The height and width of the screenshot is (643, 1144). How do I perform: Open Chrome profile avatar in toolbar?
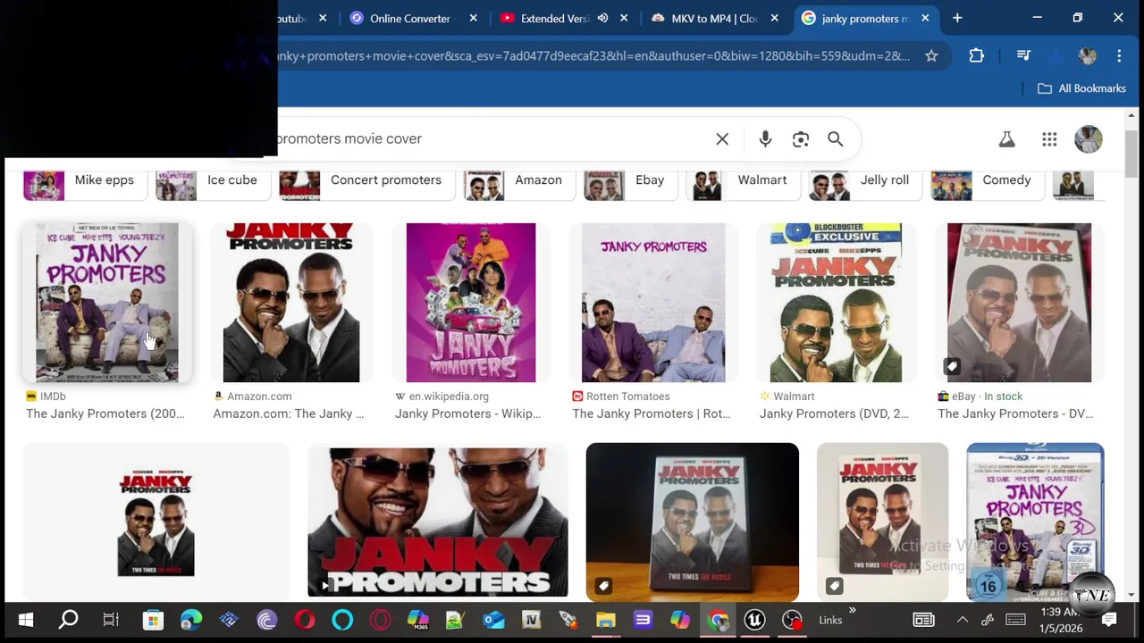coord(1088,55)
